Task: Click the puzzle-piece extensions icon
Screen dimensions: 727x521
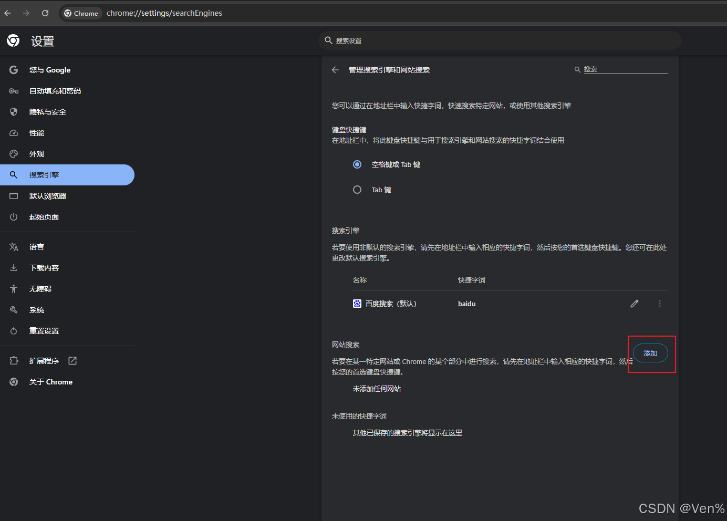Action: 14,361
